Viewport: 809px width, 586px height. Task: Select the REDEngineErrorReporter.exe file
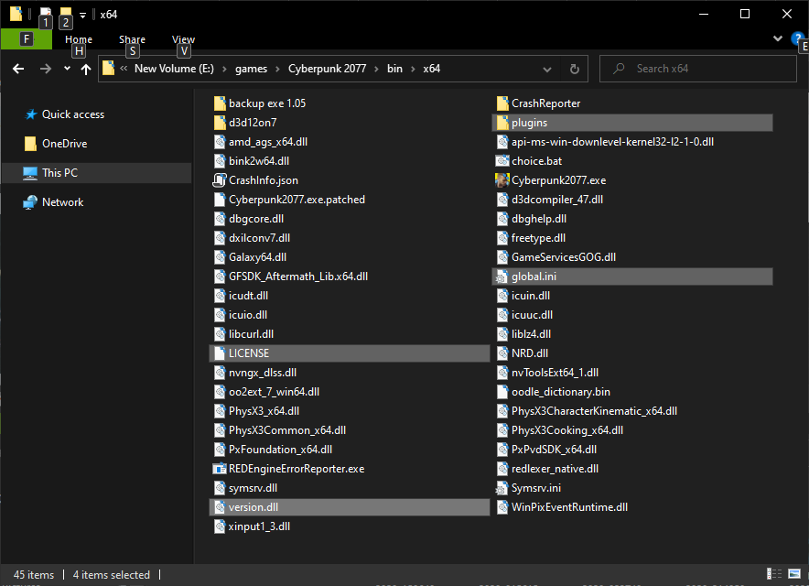[289, 469]
